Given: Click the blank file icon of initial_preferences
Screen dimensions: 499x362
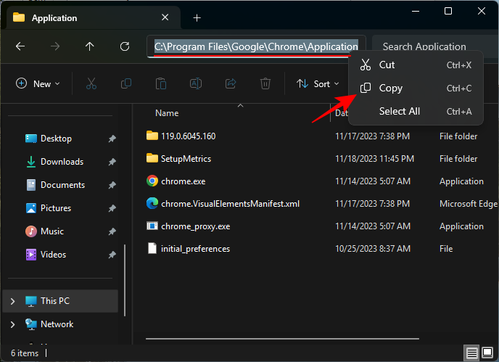Looking at the screenshot, I should pos(152,248).
